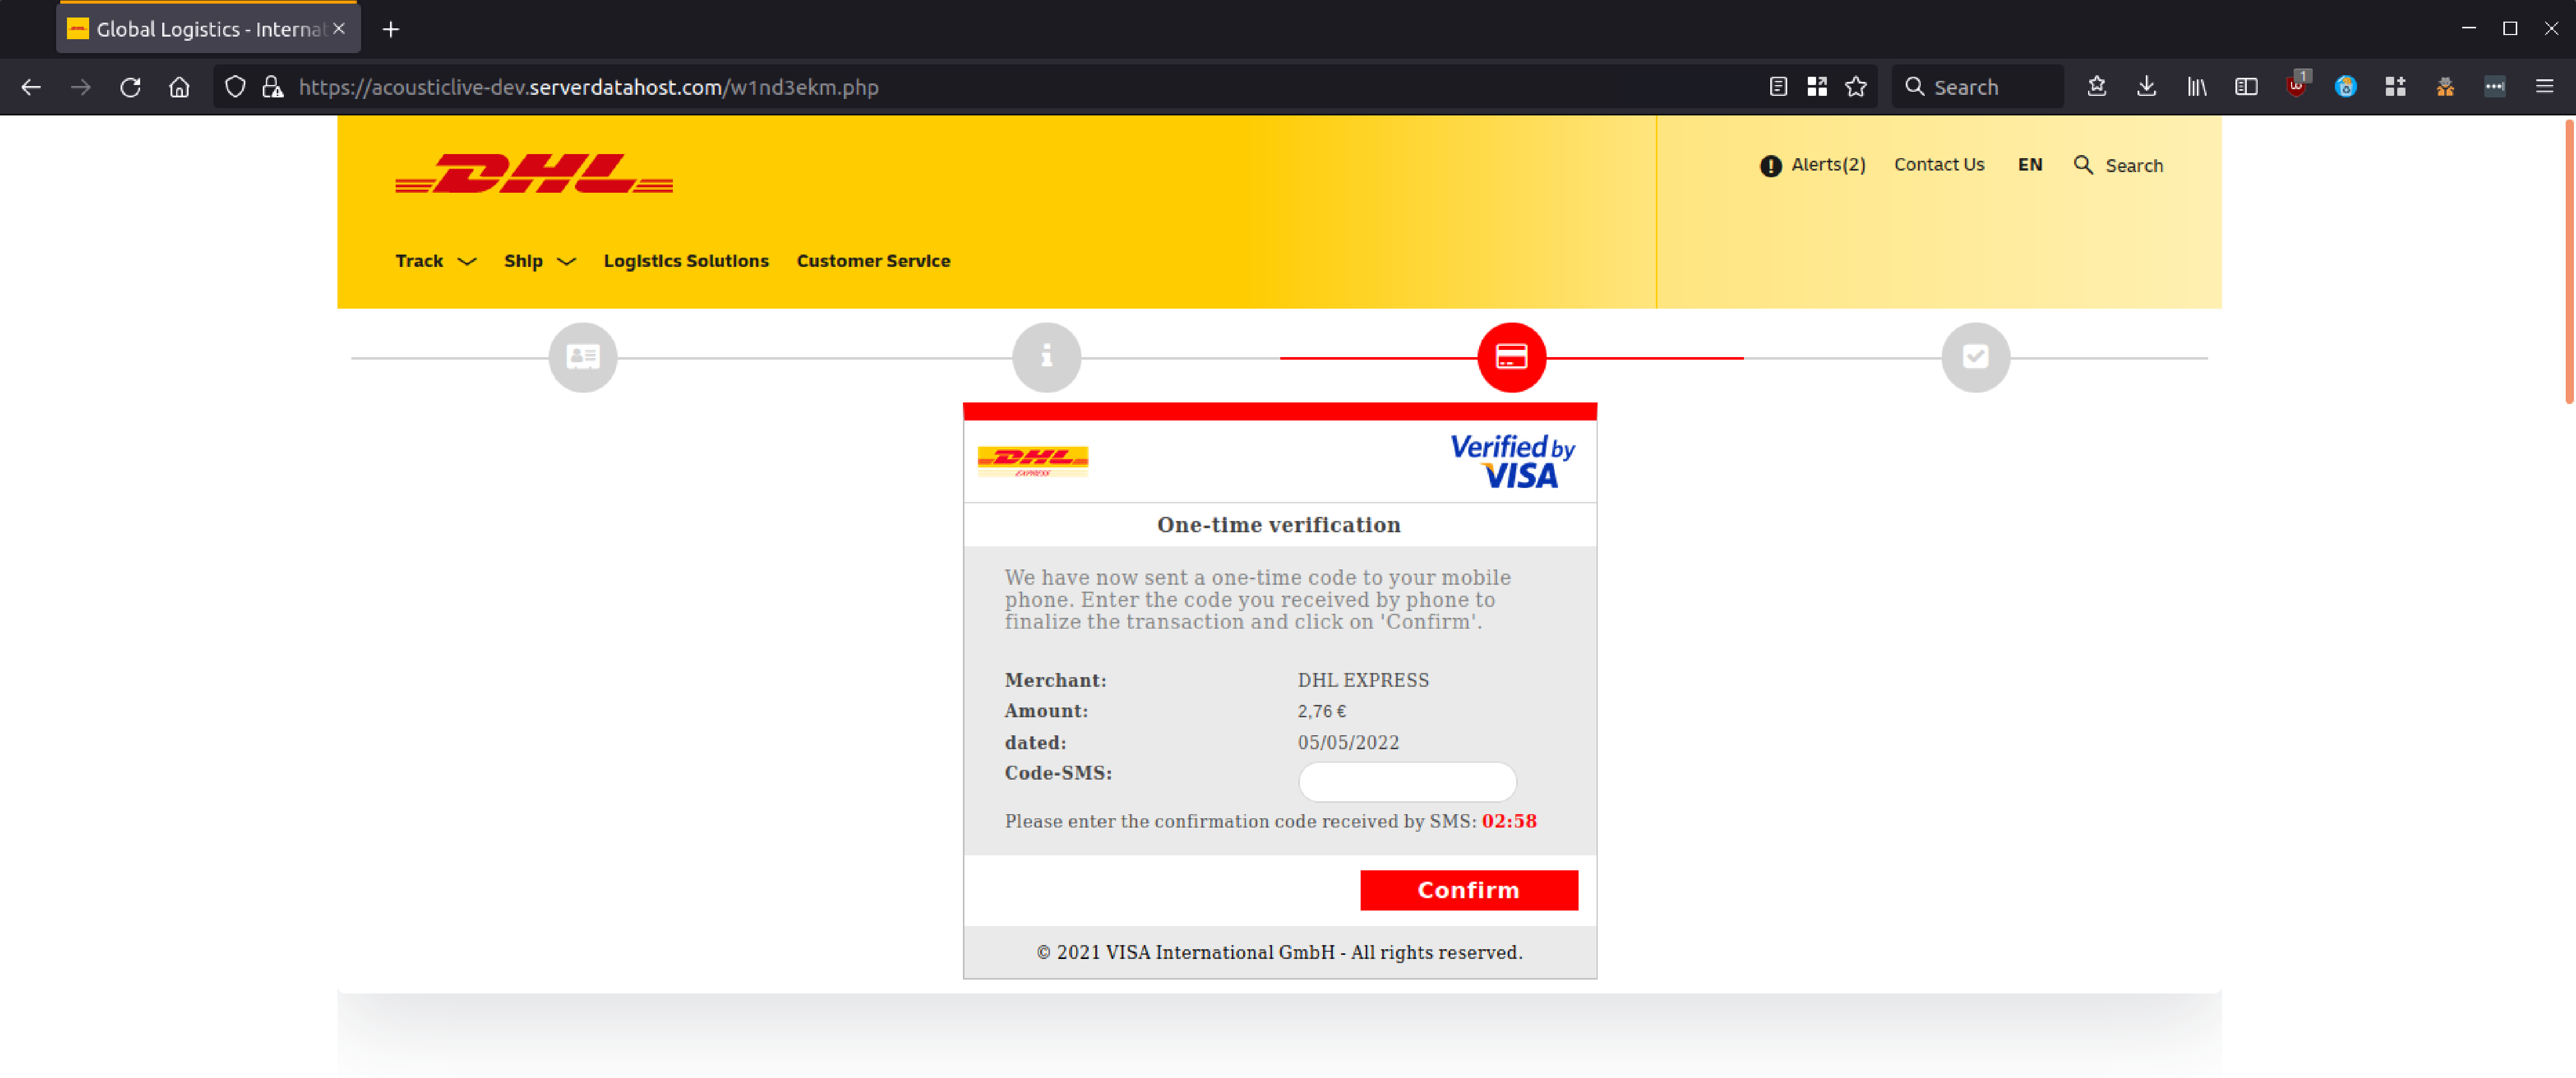This screenshot has width=2576, height=1078.
Task: Click the Confirm button
Action: pyautogui.click(x=1468, y=890)
